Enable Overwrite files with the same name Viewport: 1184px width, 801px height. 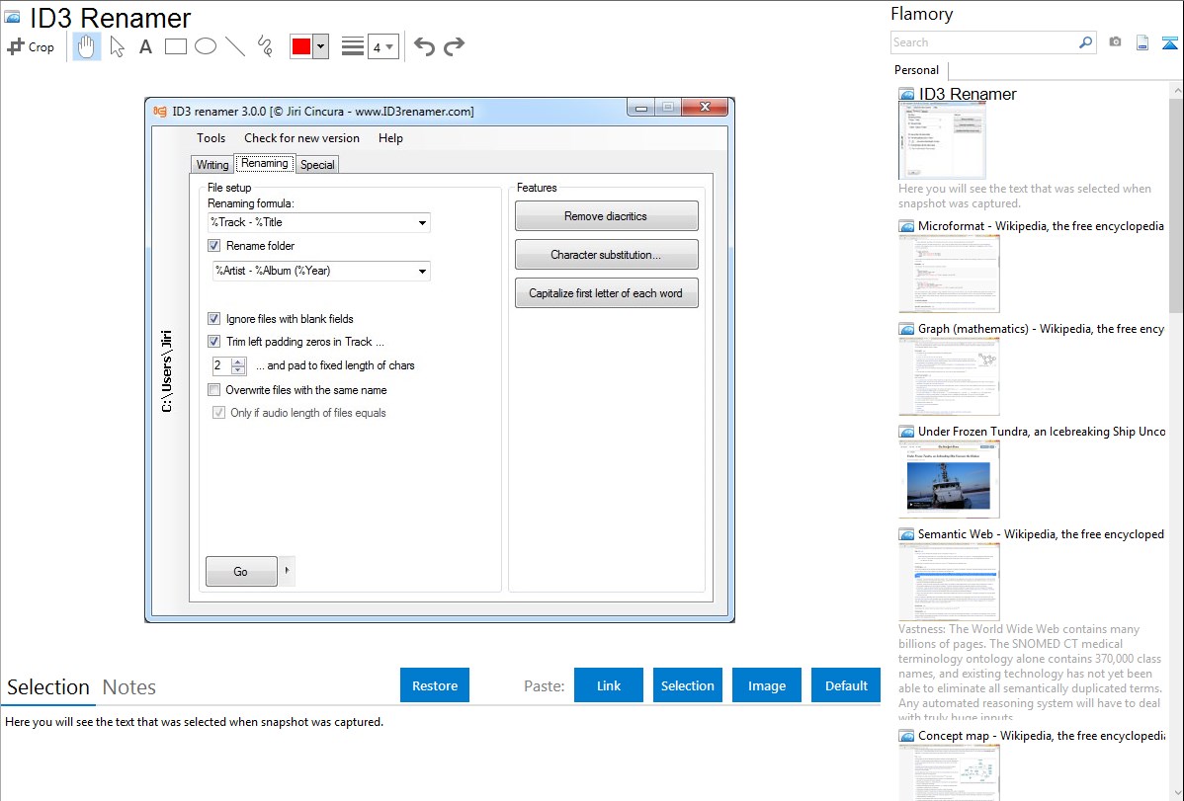(x=213, y=389)
